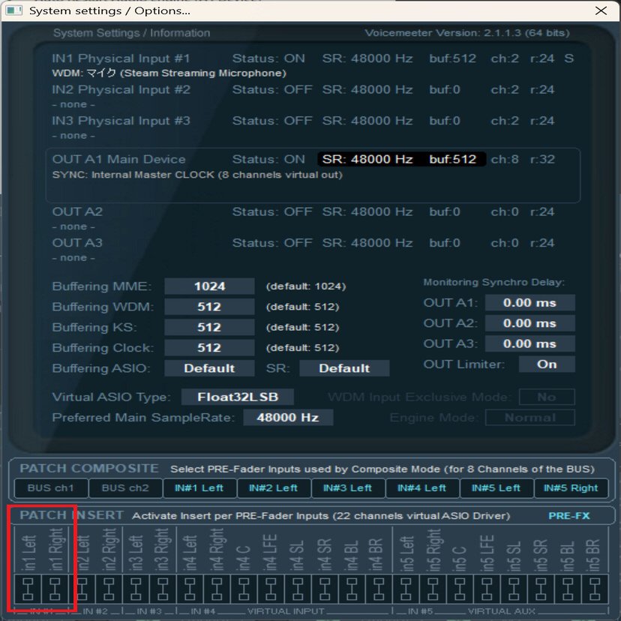Toggle insert icon for in3 Left

tap(136, 589)
